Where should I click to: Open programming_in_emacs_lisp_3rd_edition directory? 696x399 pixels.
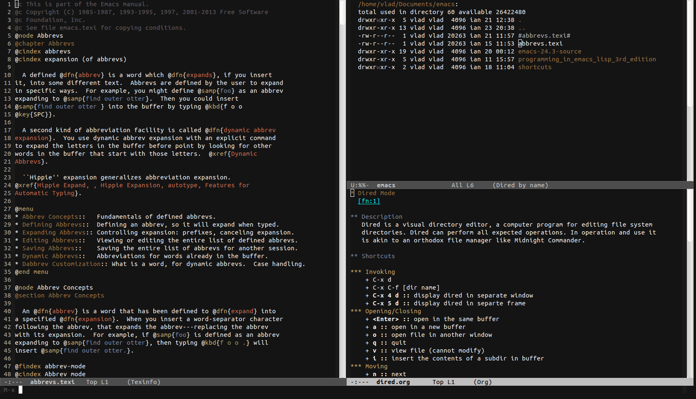coord(587,59)
